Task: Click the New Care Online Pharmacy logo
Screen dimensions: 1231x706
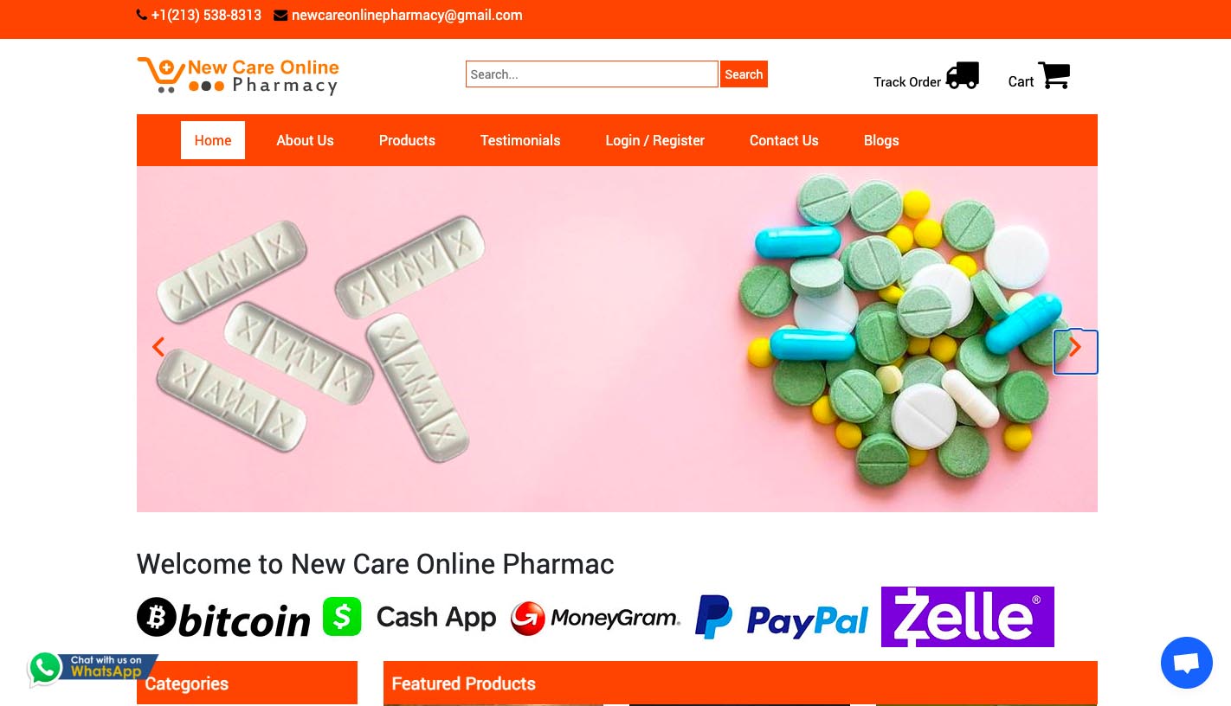Action: 238,76
